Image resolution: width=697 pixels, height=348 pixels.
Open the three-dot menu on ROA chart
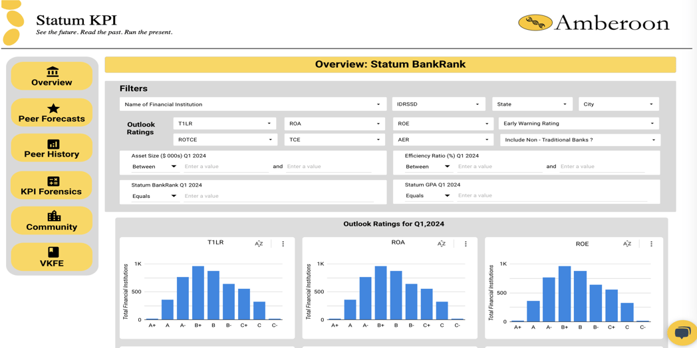click(x=466, y=244)
